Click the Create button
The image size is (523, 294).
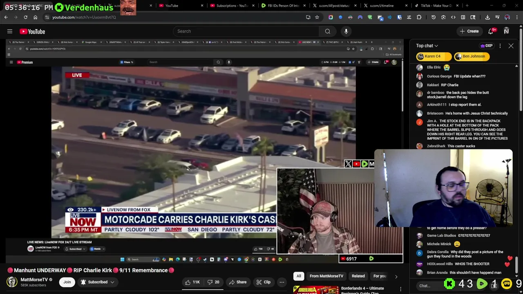click(469, 31)
